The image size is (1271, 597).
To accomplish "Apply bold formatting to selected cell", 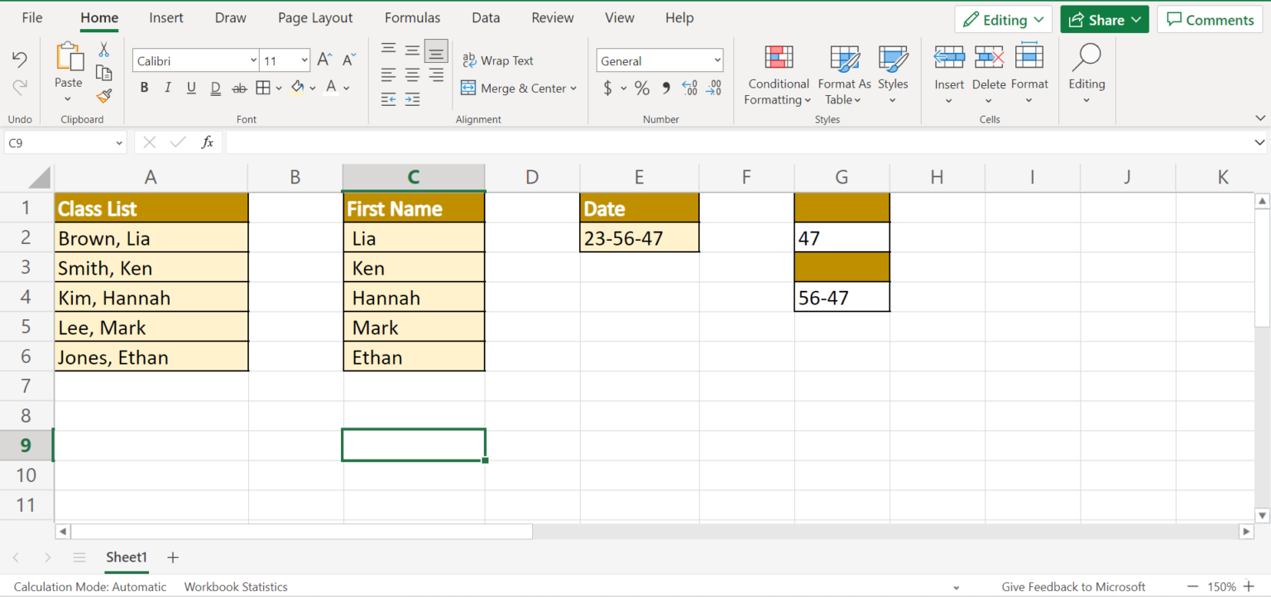I will (x=144, y=87).
